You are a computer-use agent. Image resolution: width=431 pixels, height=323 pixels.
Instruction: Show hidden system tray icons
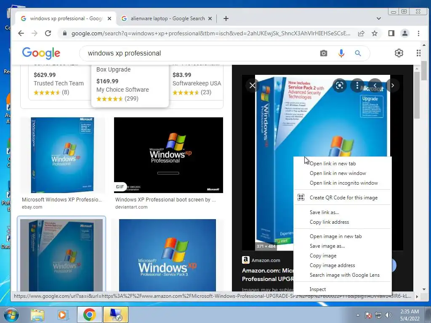point(358,315)
